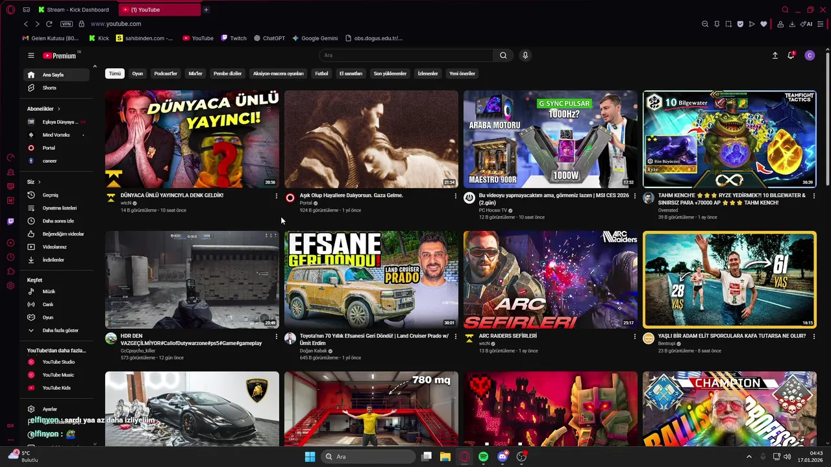831x467 pixels.
Task: Click the heart bookmarks icon in toolbar
Action: click(x=763, y=24)
